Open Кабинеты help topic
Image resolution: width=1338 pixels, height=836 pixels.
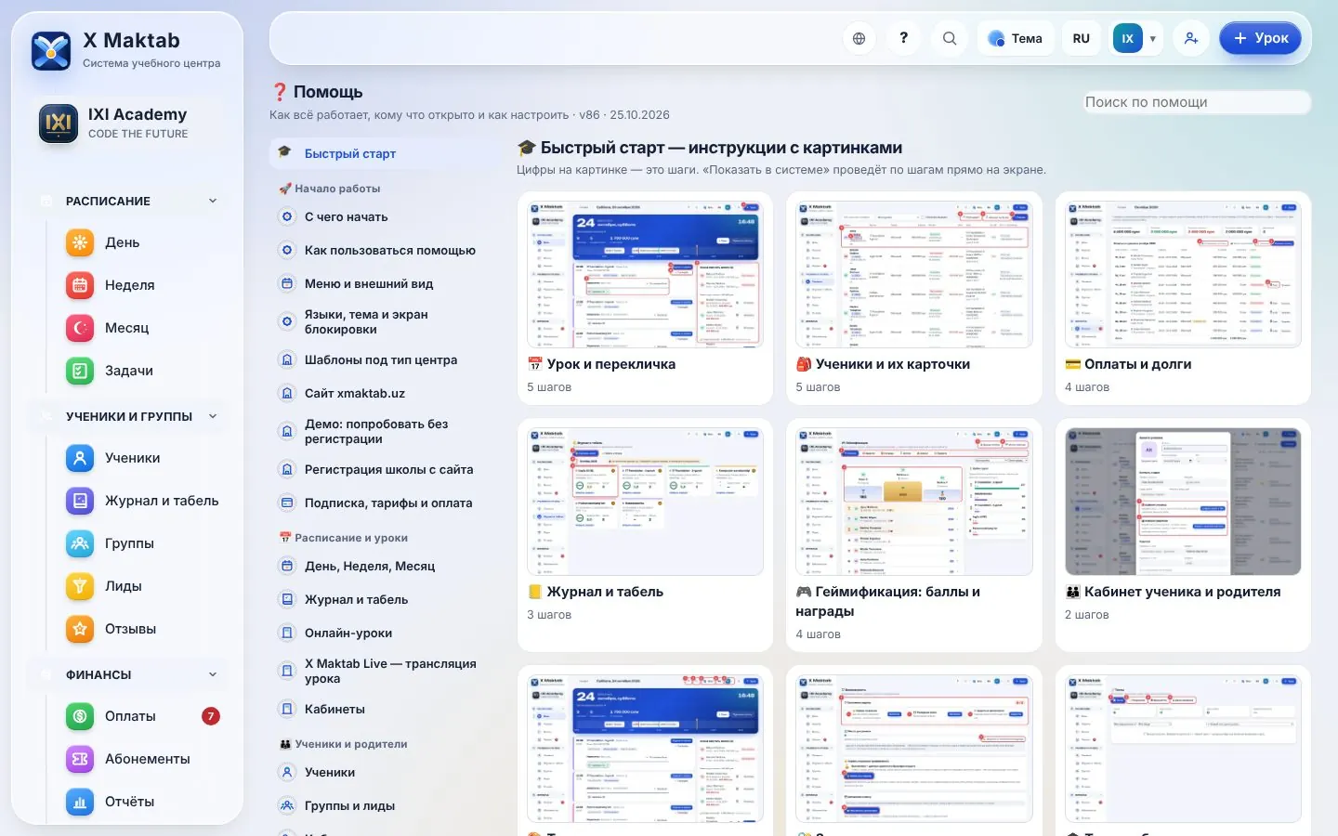[386, 709]
